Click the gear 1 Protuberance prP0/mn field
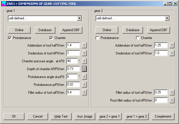 tap(73, 84)
